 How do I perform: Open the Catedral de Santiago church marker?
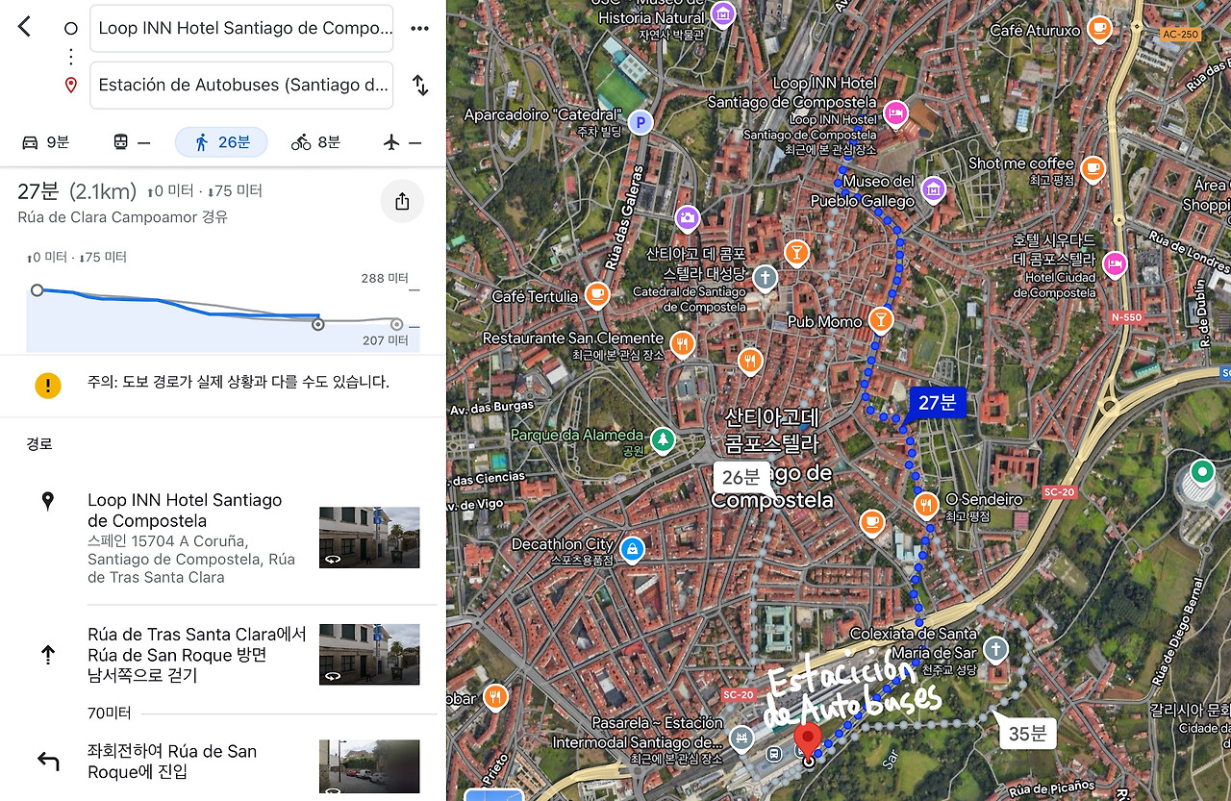tap(765, 279)
